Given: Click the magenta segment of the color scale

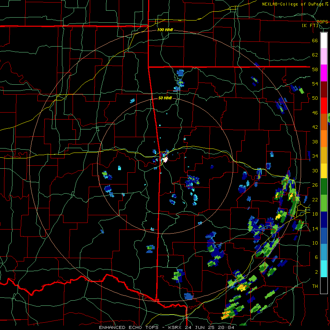Looking at the screenshot, I should (x=324, y=73).
